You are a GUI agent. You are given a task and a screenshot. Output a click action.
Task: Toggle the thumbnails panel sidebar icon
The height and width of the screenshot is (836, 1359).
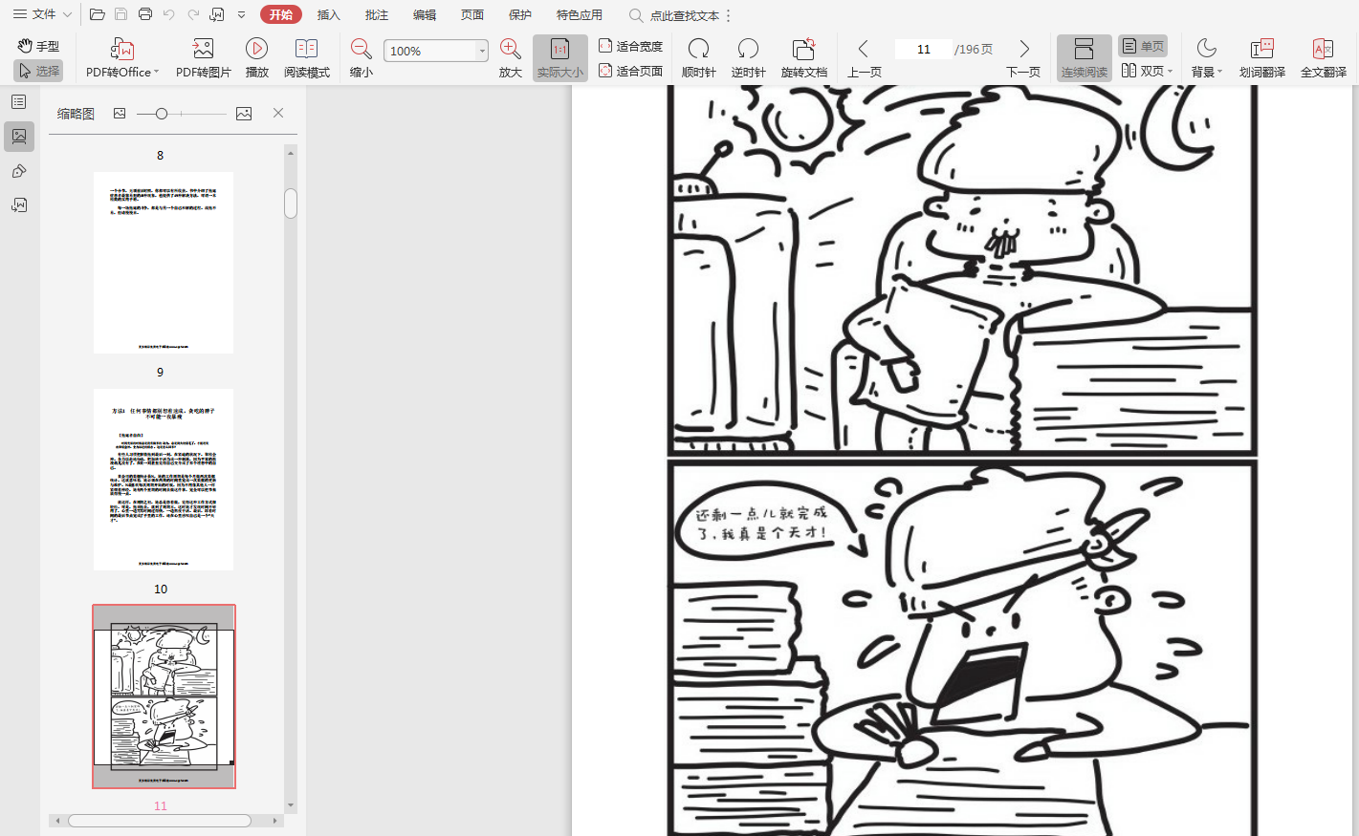(19, 136)
